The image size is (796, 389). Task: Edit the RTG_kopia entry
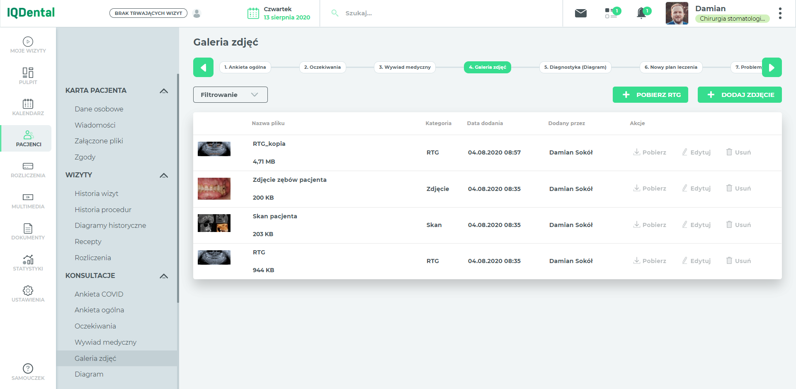tap(696, 152)
